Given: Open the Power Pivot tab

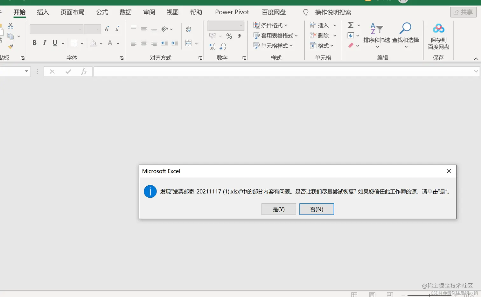Looking at the screenshot, I should coord(232,12).
